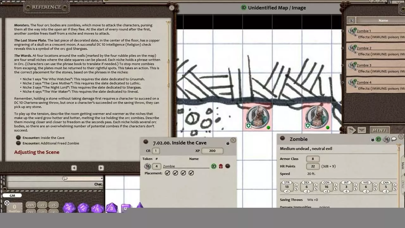Click the +2 modifier button

tap(42, 205)
